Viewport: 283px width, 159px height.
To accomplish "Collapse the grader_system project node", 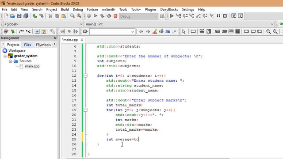I will [5, 56].
